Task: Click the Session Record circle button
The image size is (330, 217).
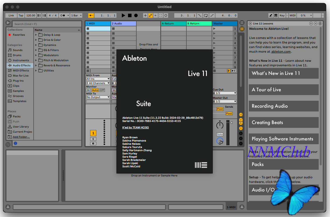Action: [x=166, y=16]
